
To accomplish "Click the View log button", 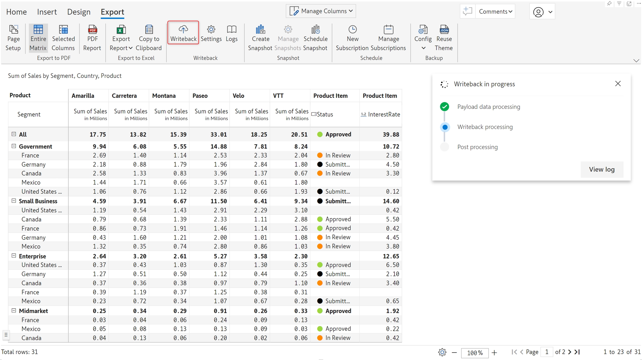I will point(602,169).
